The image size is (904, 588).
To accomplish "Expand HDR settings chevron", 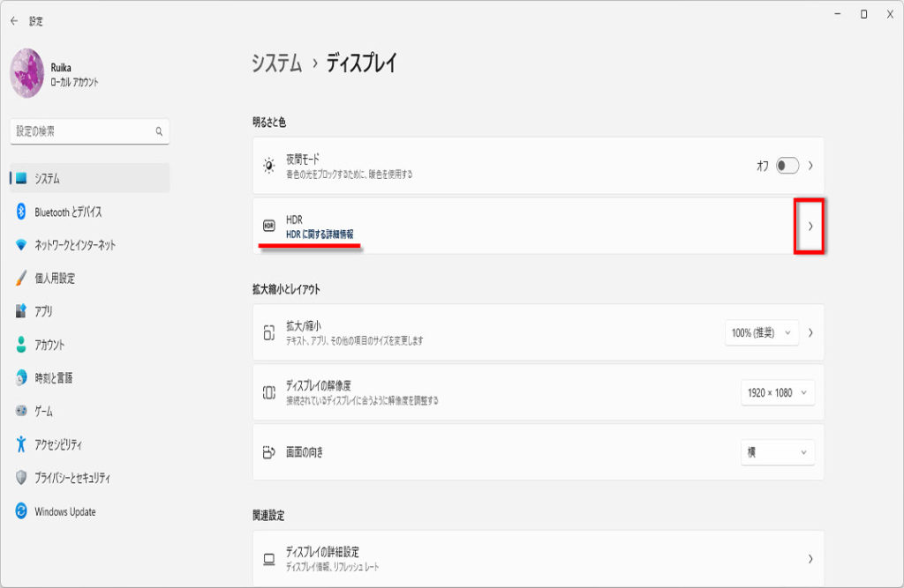I will click(810, 226).
